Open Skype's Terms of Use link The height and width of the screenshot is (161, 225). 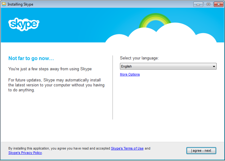point(127,148)
